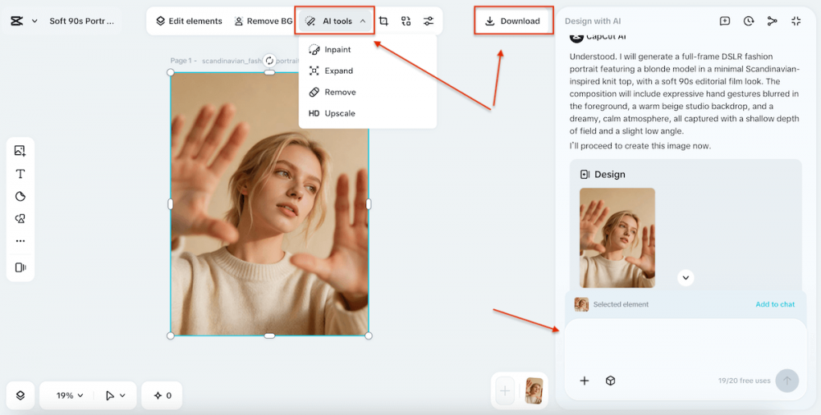Click the share nodes icon
This screenshot has width=821, height=415.
[x=773, y=21]
